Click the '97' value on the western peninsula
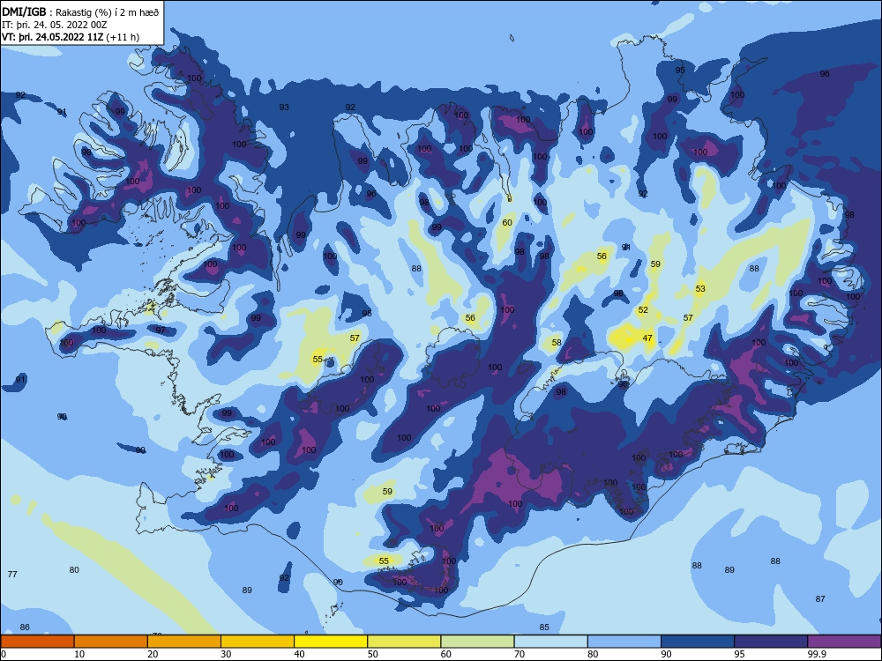 pos(161,330)
